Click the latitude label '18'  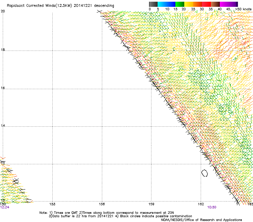pos(3,50)
